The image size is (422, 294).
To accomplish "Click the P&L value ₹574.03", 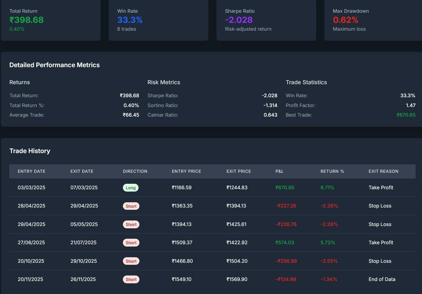I will pyautogui.click(x=285, y=242).
